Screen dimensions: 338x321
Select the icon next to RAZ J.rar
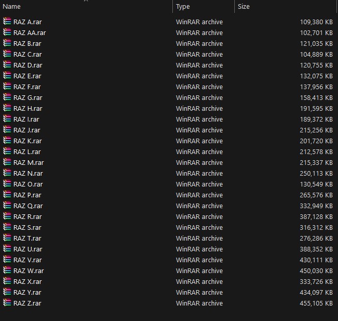(x=7, y=130)
